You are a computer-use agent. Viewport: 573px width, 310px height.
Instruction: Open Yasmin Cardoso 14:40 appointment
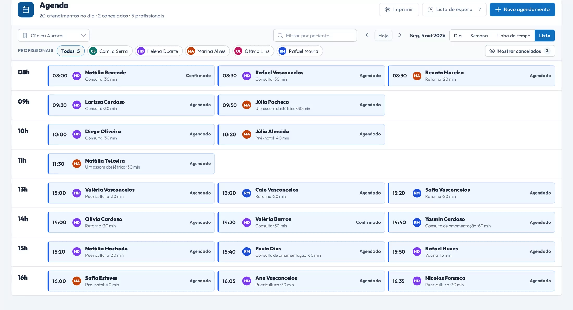(x=471, y=222)
